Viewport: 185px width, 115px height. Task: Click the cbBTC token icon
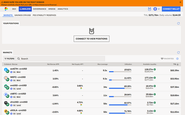(x=6, y=94)
